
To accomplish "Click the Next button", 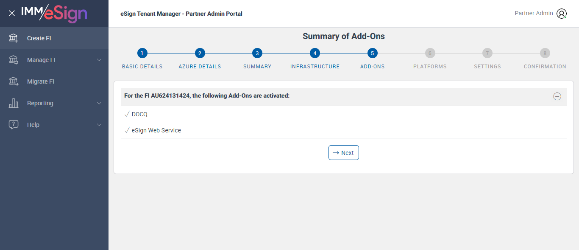I will click(x=343, y=153).
